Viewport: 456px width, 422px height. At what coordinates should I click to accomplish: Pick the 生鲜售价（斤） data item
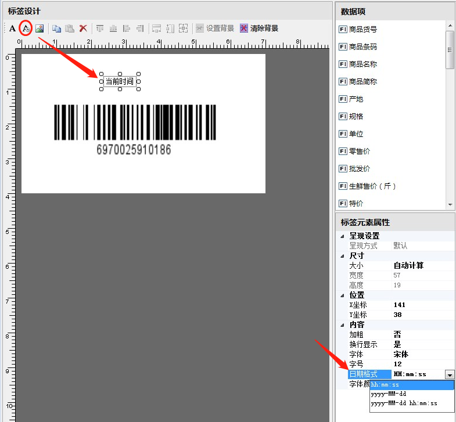pyautogui.click(x=367, y=186)
